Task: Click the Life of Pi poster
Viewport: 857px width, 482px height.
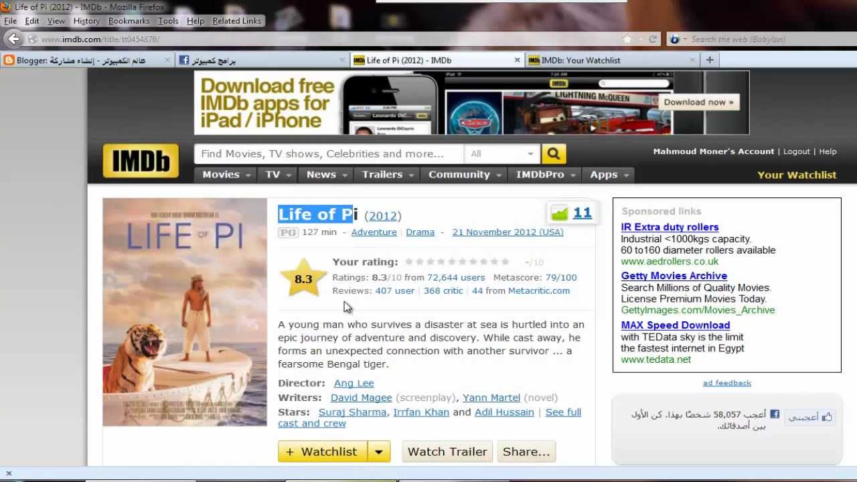Action: pos(185,312)
